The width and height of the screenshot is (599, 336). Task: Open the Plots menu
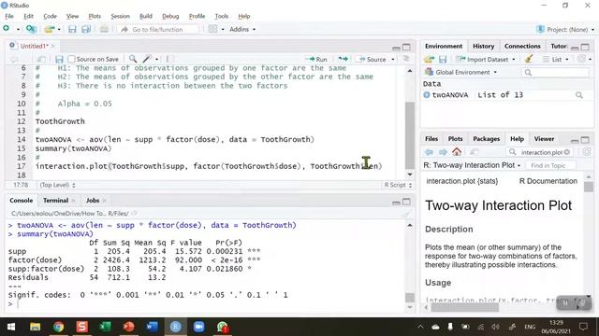[95, 16]
